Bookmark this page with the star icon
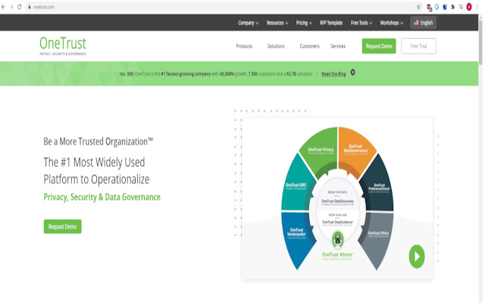The image size is (485, 303). tap(418, 7)
